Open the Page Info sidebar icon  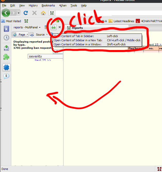coord(6,76)
